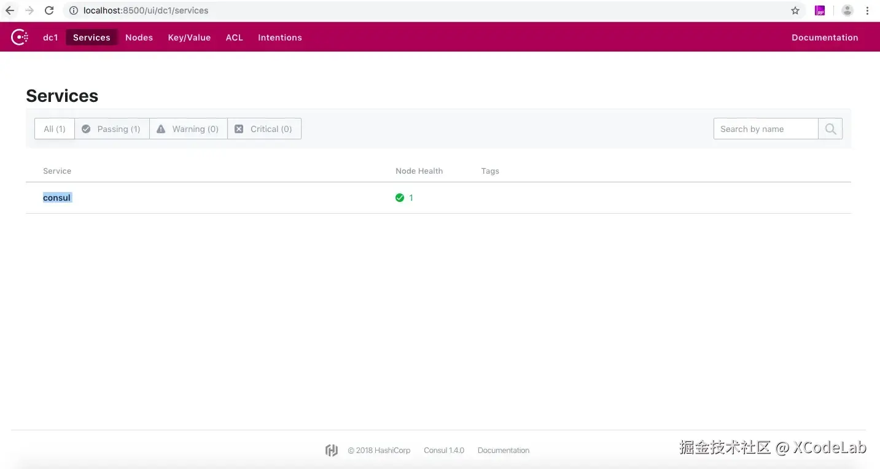The width and height of the screenshot is (880, 469).
Task: Open the consul service row
Action: coord(438,198)
